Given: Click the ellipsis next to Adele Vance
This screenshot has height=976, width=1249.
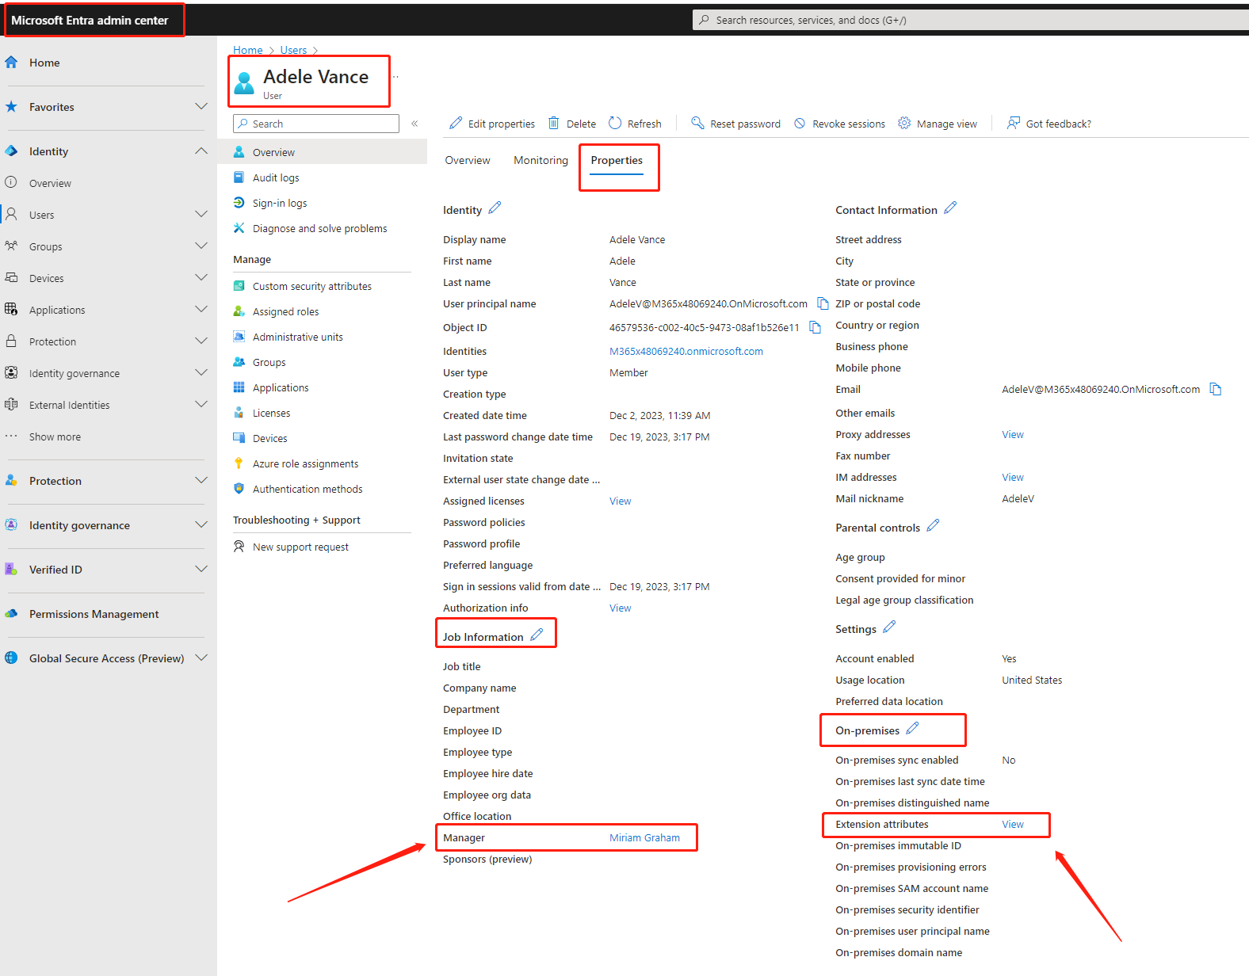Looking at the screenshot, I should click(x=395, y=77).
